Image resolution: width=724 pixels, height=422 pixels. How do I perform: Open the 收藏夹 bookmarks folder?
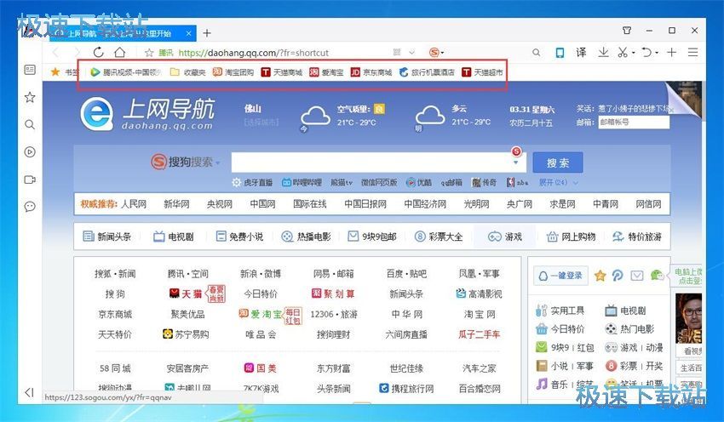(187, 72)
